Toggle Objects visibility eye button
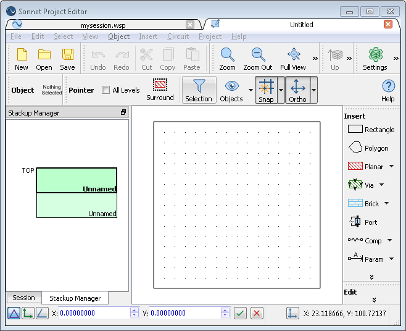 pyautogui.click(x=231, y=90)
